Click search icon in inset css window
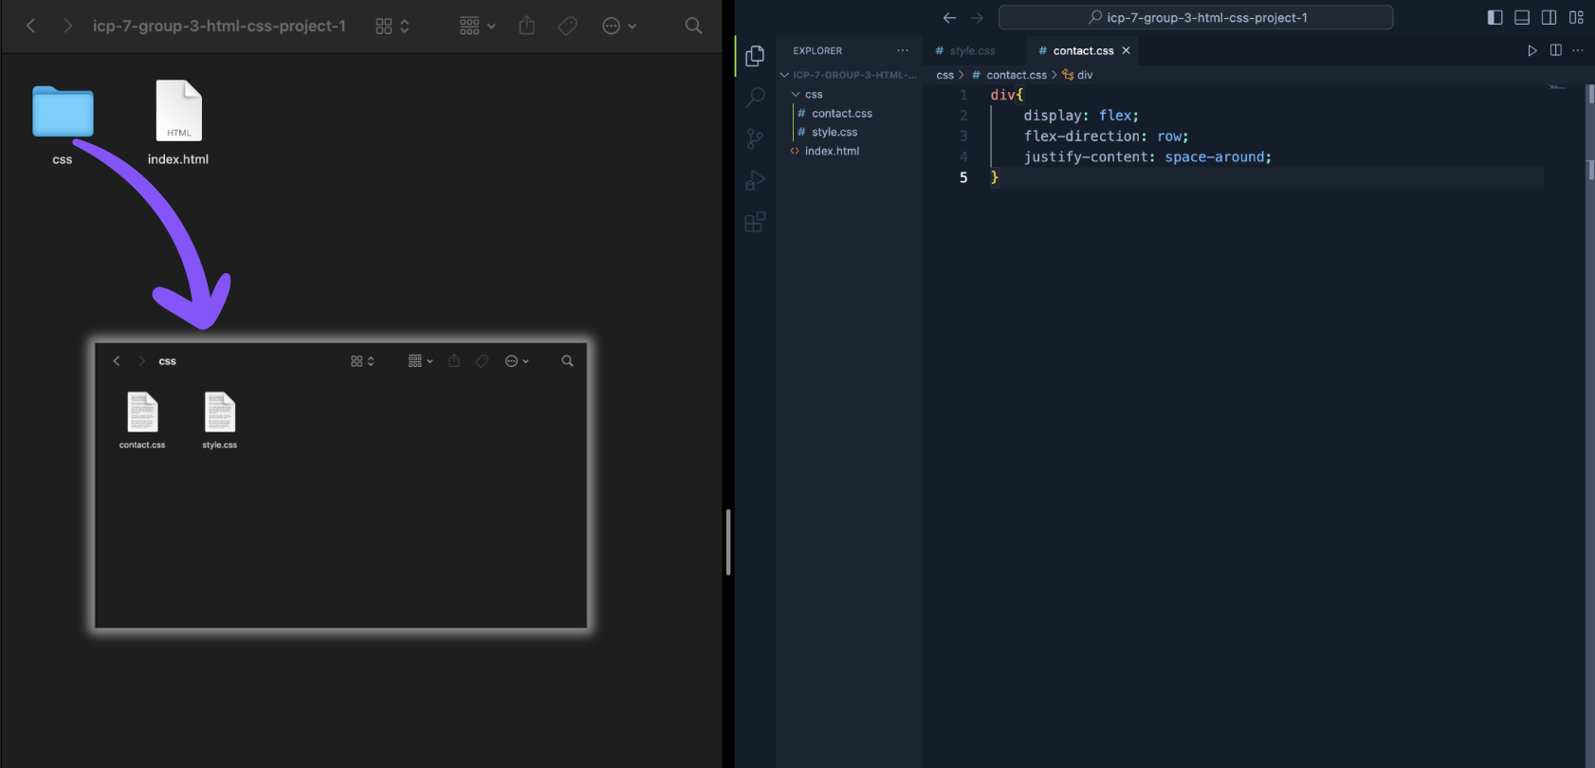This screenshot has width=1595, height=768. pyautogui.click(x=567, y=361)
